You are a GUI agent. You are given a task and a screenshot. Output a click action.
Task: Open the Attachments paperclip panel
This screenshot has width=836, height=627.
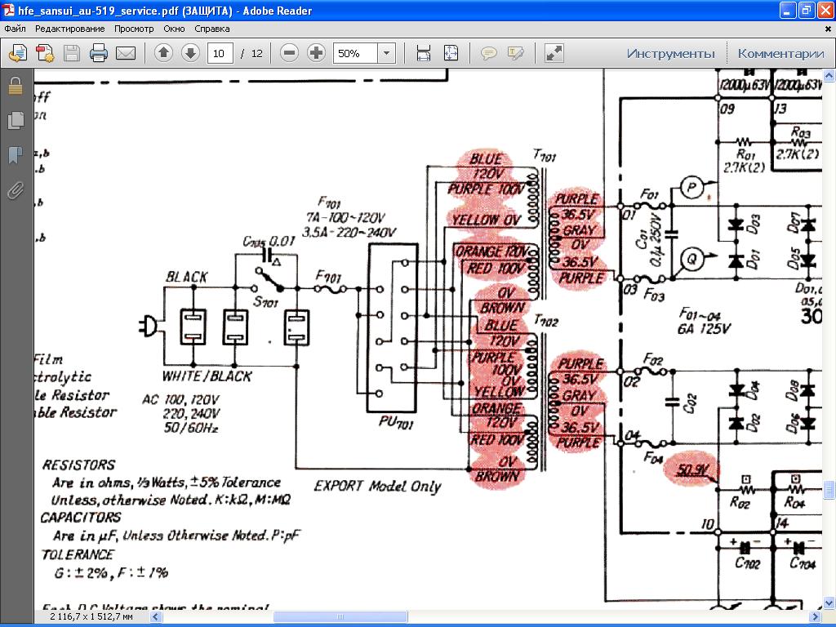(15, 191)
